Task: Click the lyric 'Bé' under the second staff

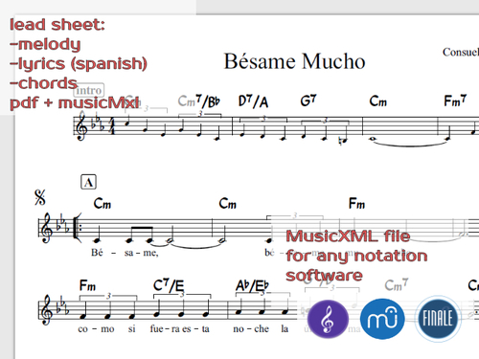Action: (97, 253)
